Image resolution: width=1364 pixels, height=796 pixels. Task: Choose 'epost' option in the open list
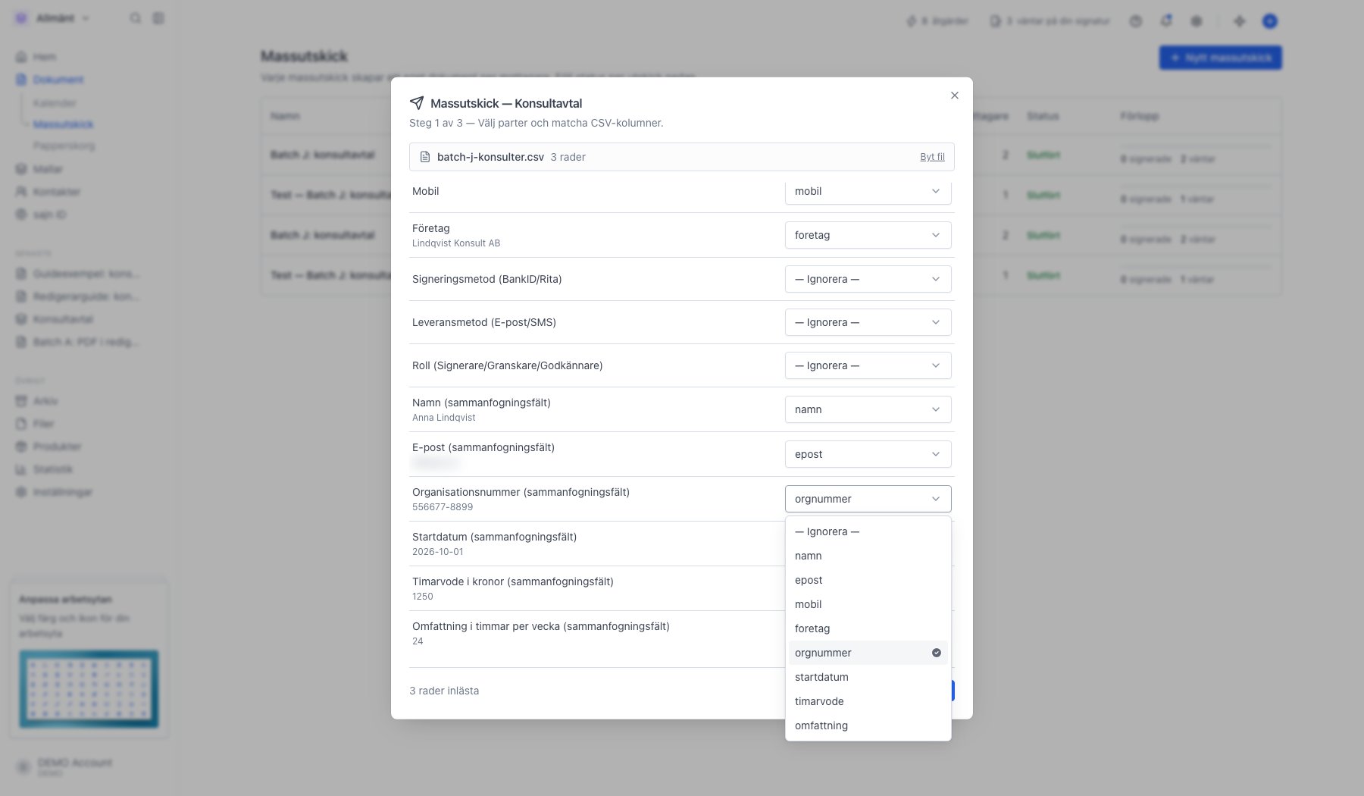click(868, 580)
